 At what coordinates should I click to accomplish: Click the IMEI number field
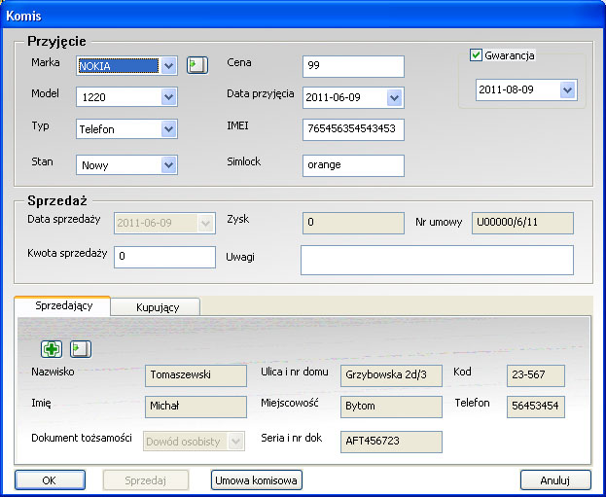(353, 129)
